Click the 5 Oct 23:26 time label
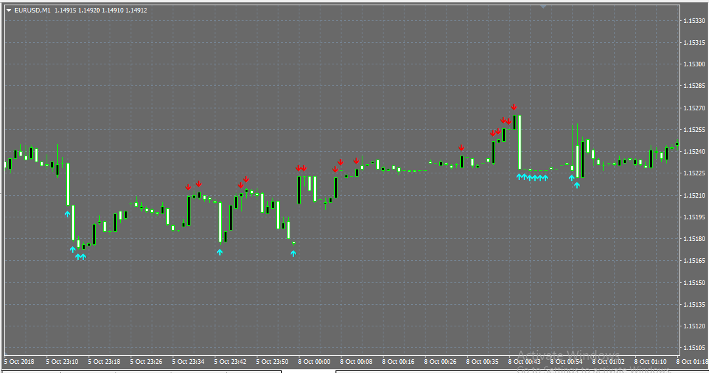The width and height of the screenshot is (715, 373). (x=146, y=362)
